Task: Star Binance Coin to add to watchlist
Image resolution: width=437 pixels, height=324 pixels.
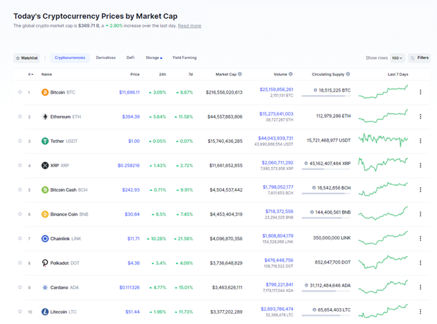Action: click(20, 214)
